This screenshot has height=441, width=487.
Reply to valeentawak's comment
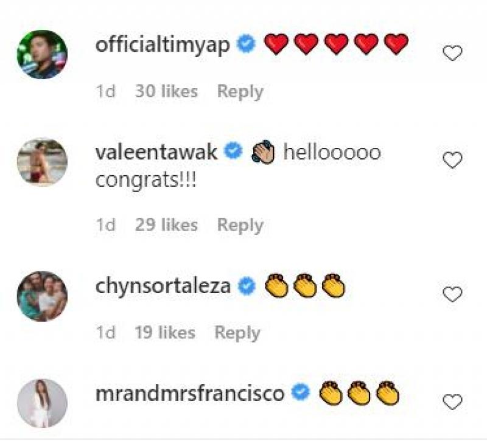[240, 225]
